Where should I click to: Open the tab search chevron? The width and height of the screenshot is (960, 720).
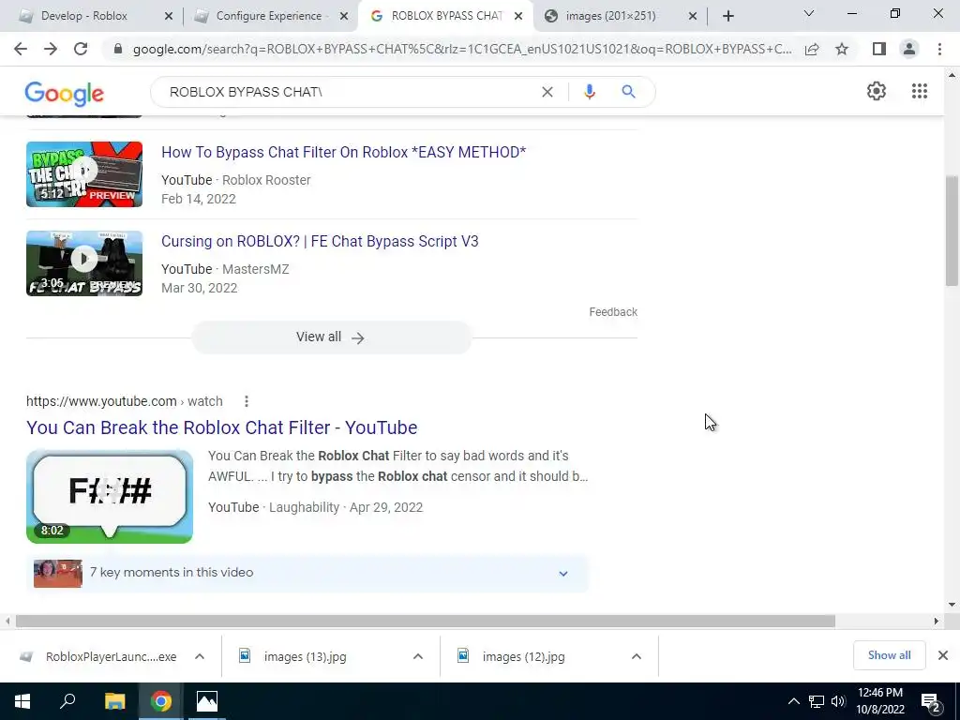pos(809,13)
